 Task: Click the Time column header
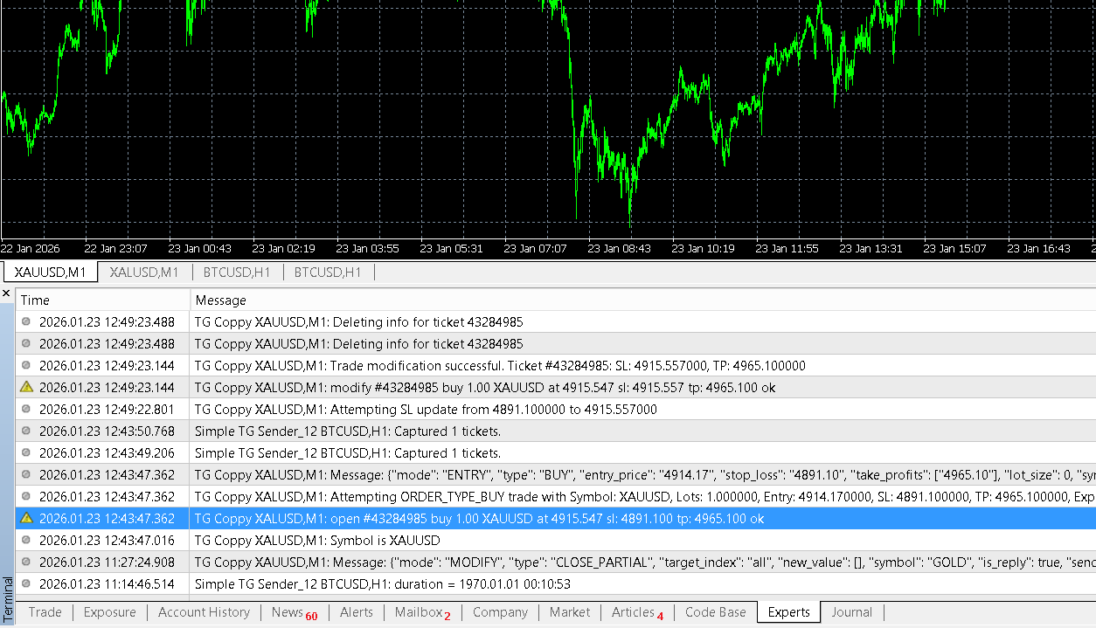click(x=103, y=300)
